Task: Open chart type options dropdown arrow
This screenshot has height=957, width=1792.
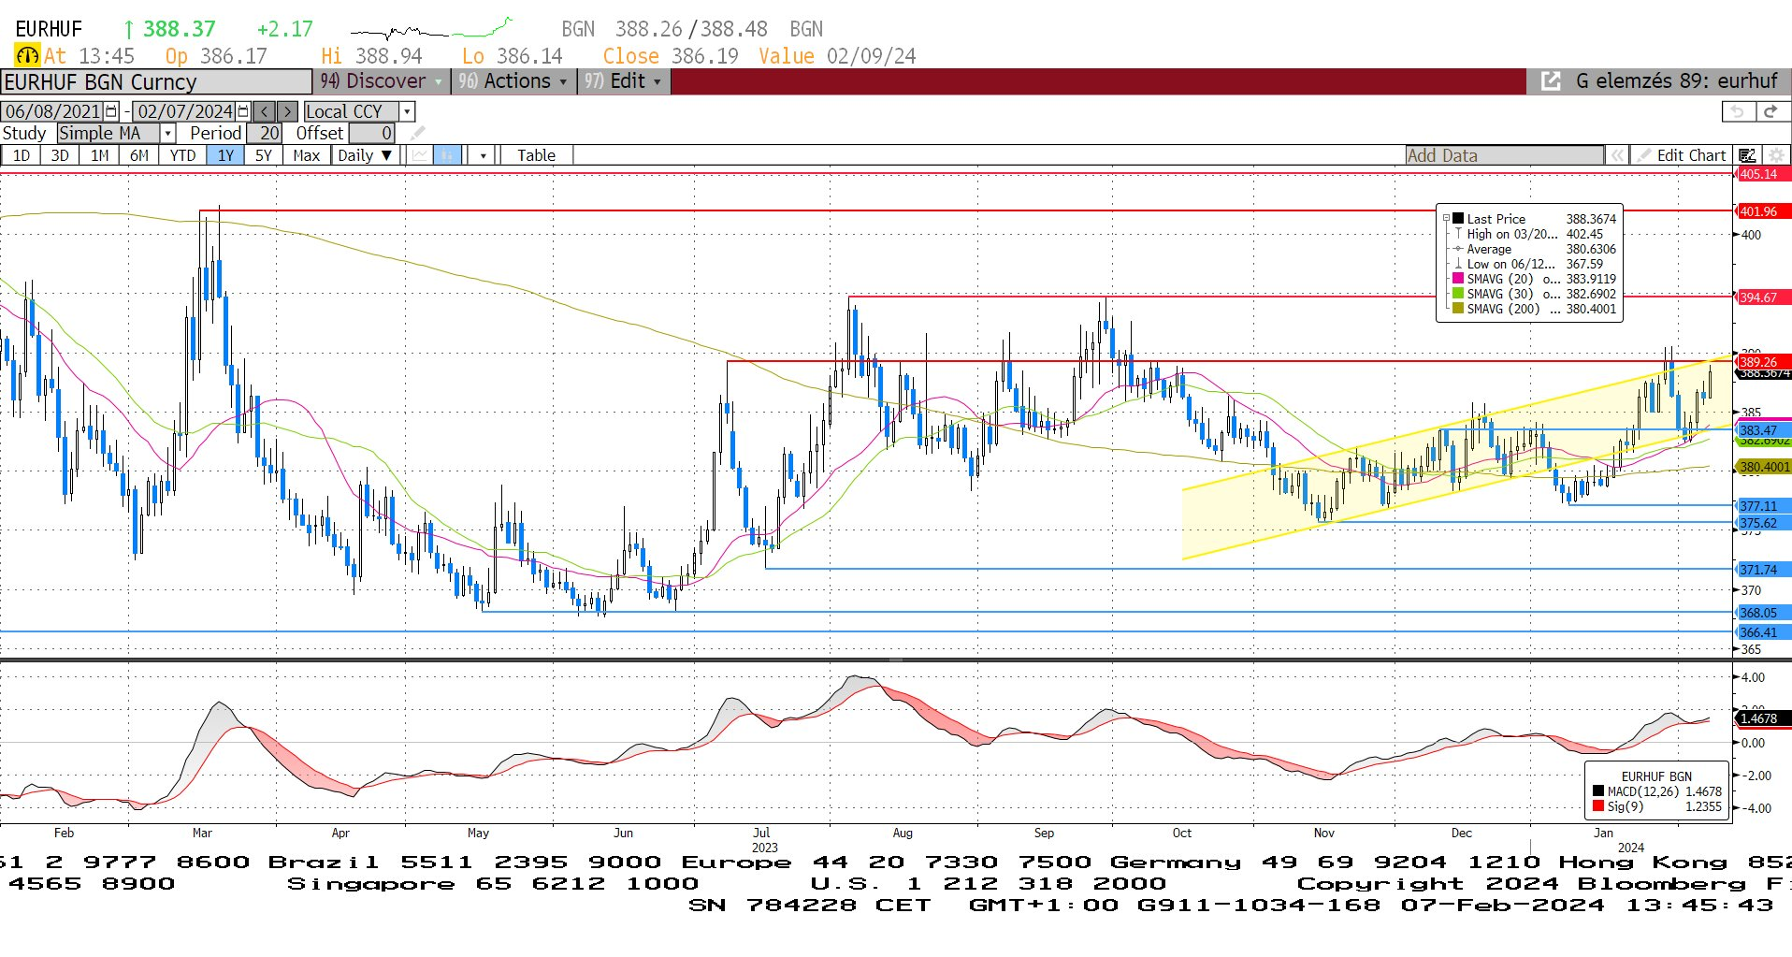Action: [483, 155]
